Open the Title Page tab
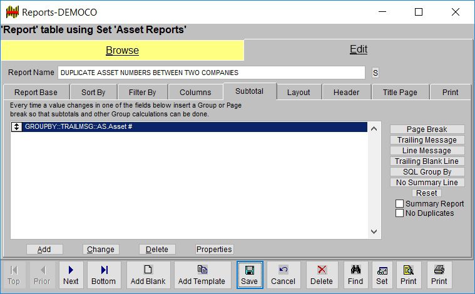Viewport: 475px width, 294px height. coord(400,93)
